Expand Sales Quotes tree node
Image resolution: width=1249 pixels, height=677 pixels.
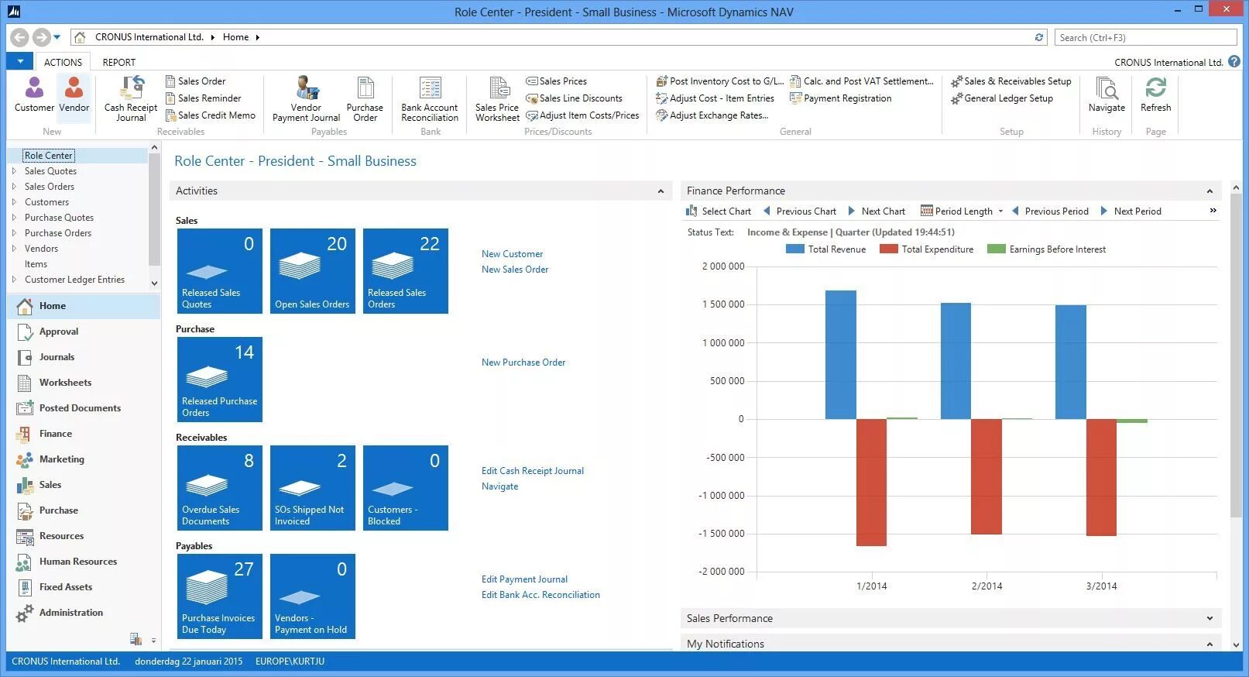pyautogui.click(x=14, y=170)
